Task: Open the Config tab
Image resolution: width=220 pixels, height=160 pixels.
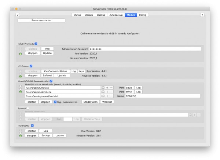Action: pos(143,15)
